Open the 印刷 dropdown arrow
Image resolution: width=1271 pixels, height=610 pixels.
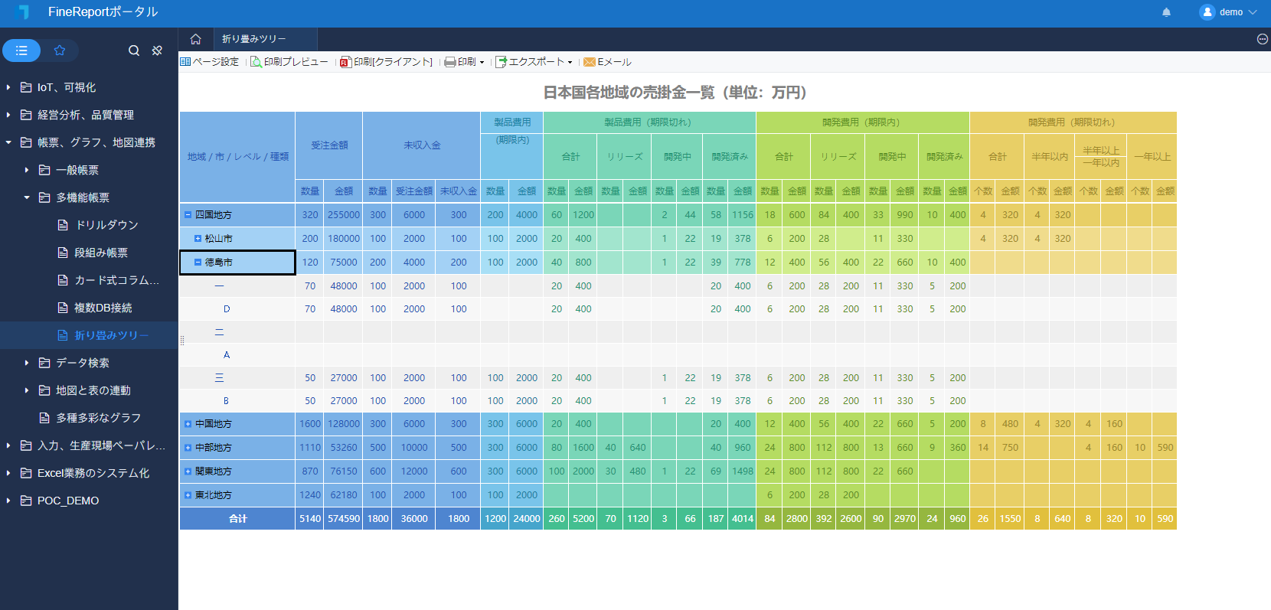coord(482,63)
